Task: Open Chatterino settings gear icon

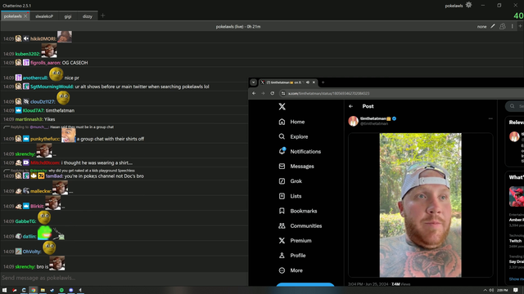Action: point(468,5)
